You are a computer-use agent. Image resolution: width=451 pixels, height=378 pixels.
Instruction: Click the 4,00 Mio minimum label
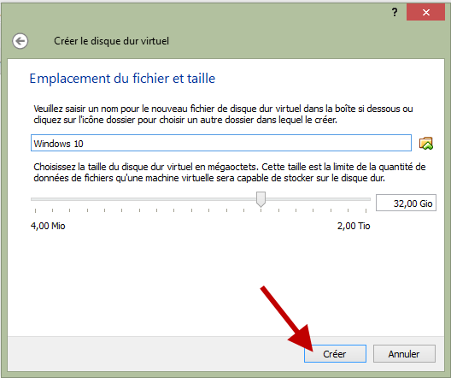[48, 226]
